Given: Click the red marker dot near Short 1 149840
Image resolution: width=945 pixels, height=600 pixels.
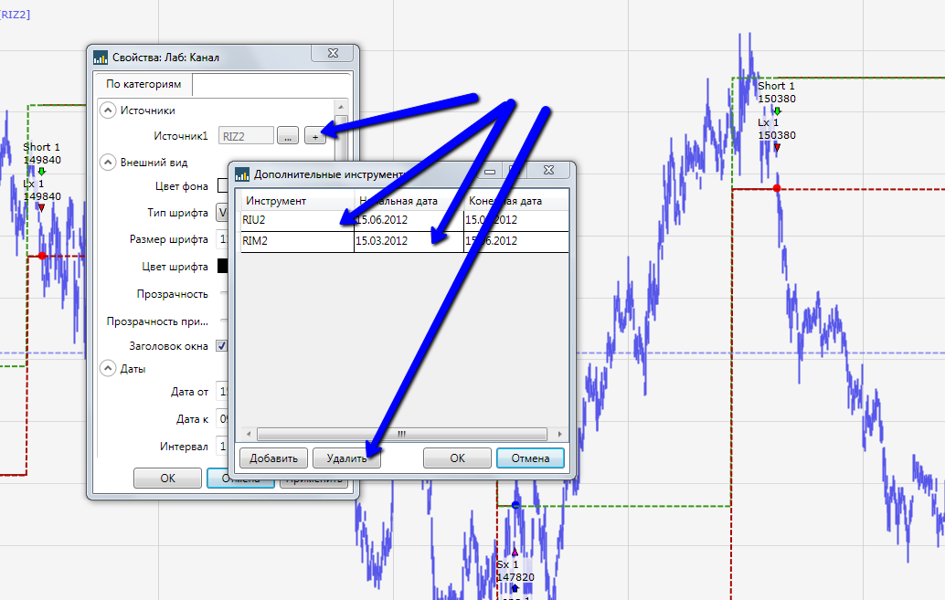Looking at the screenshot, I should (42, 256).
